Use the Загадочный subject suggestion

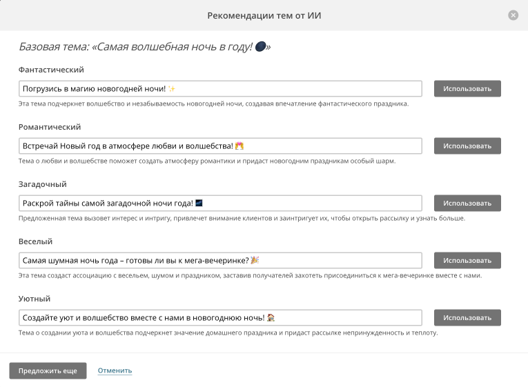[467, 203]
